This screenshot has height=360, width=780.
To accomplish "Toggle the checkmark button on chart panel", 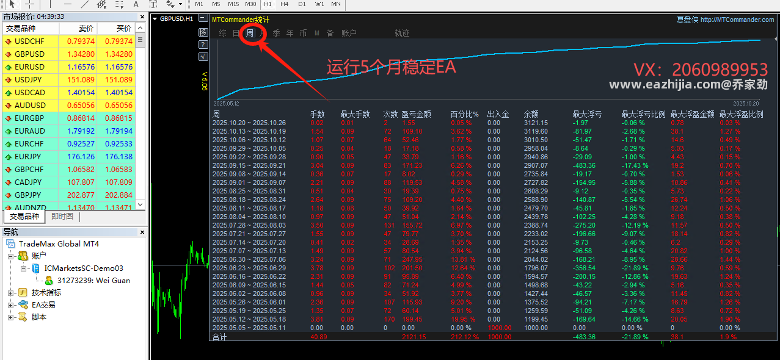I will (x=203, y=57).
